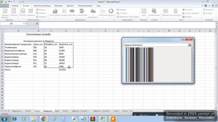
Task: Switch to Разметка страницы tab
Action: (x=42, y=6)
